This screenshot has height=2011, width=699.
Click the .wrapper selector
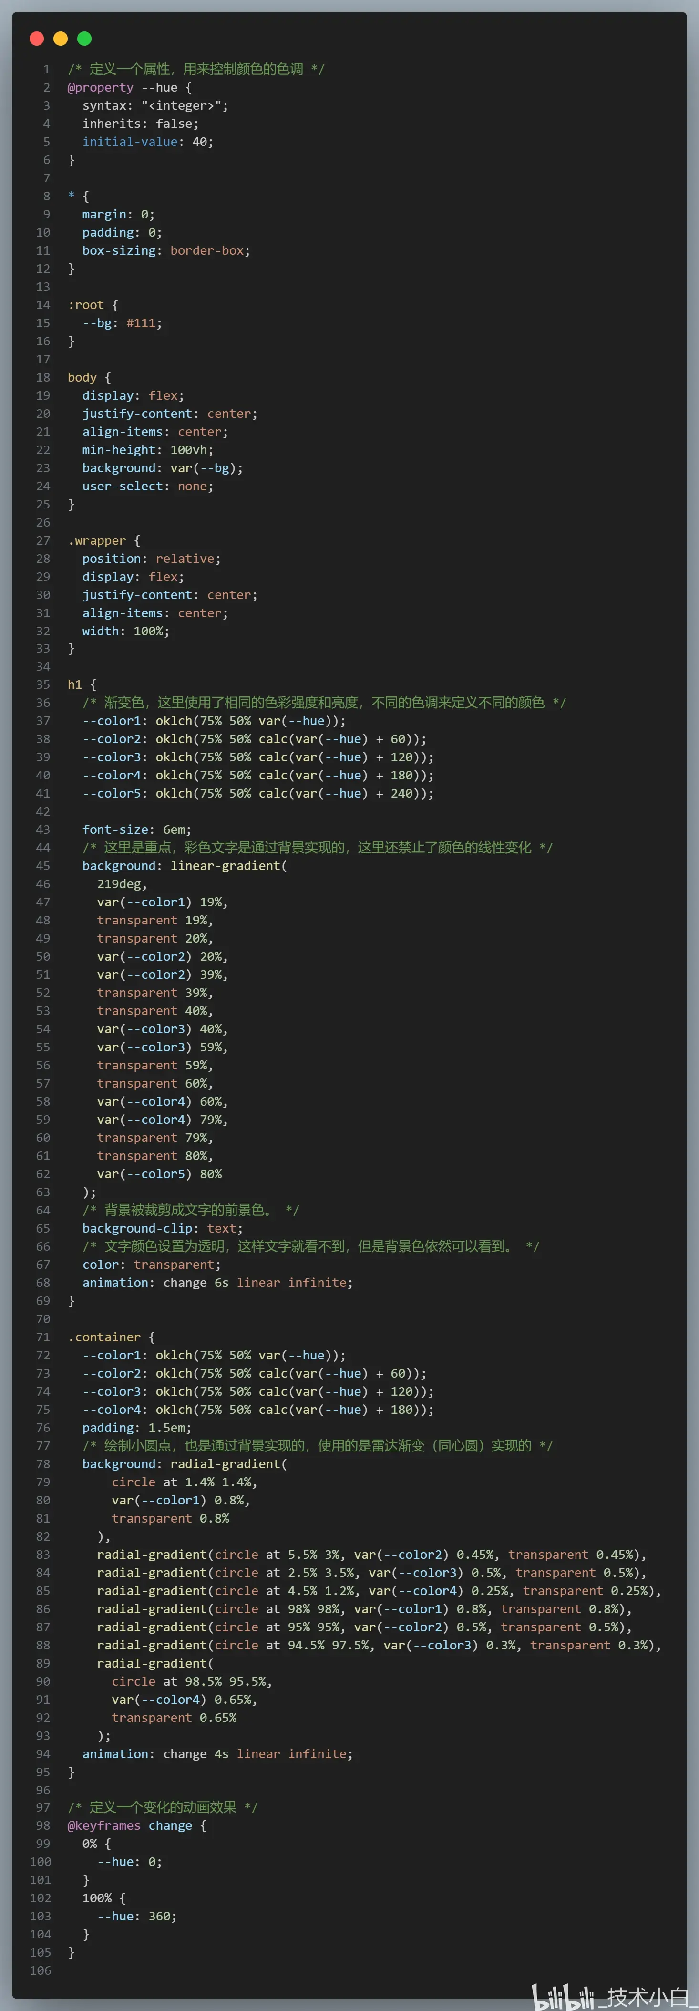97,541
